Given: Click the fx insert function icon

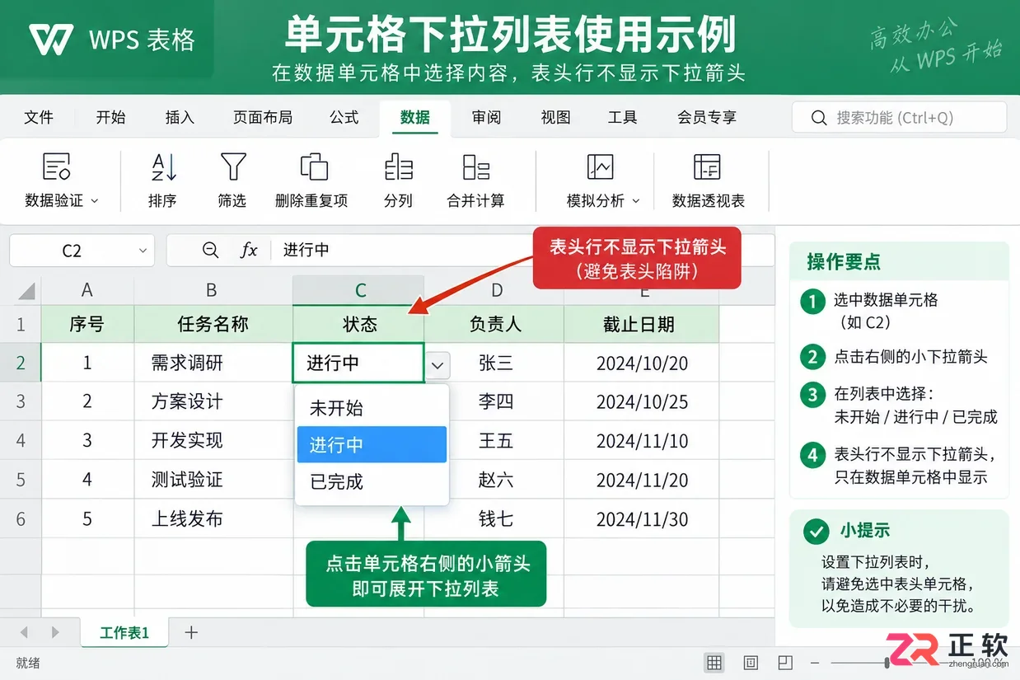Looking at the screenshot, I should point(249,250).
